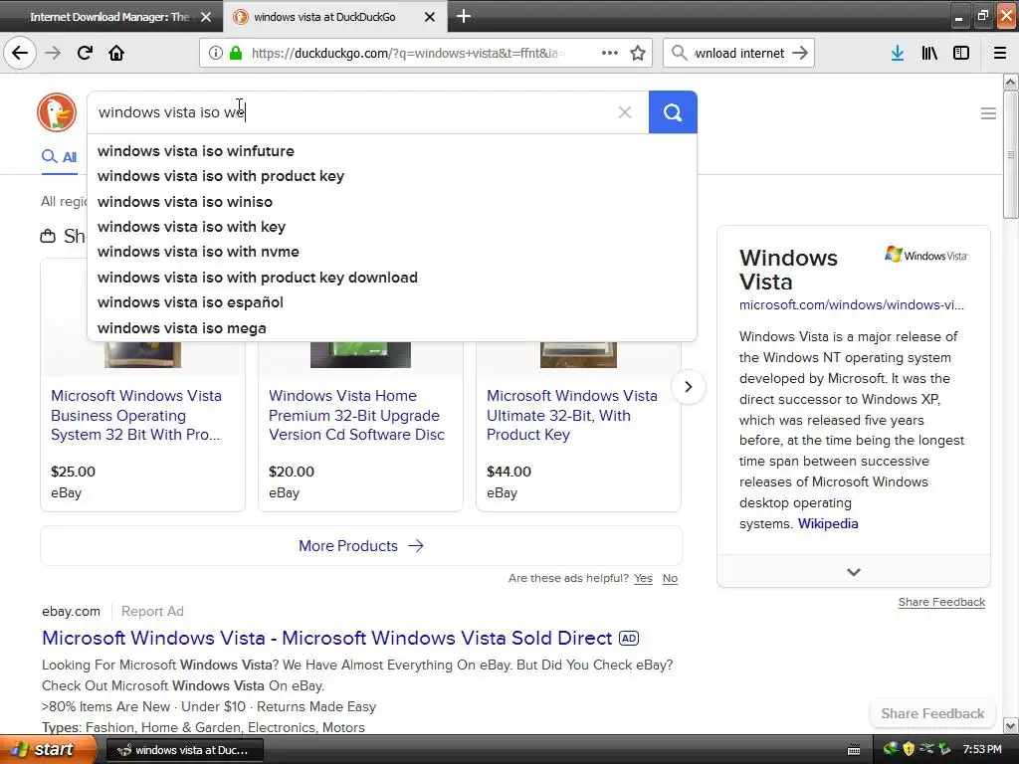Viewport: 1019px width, 764px height.
Task: Choose suggestion windows vista iso mega
Action: (392, 328)
